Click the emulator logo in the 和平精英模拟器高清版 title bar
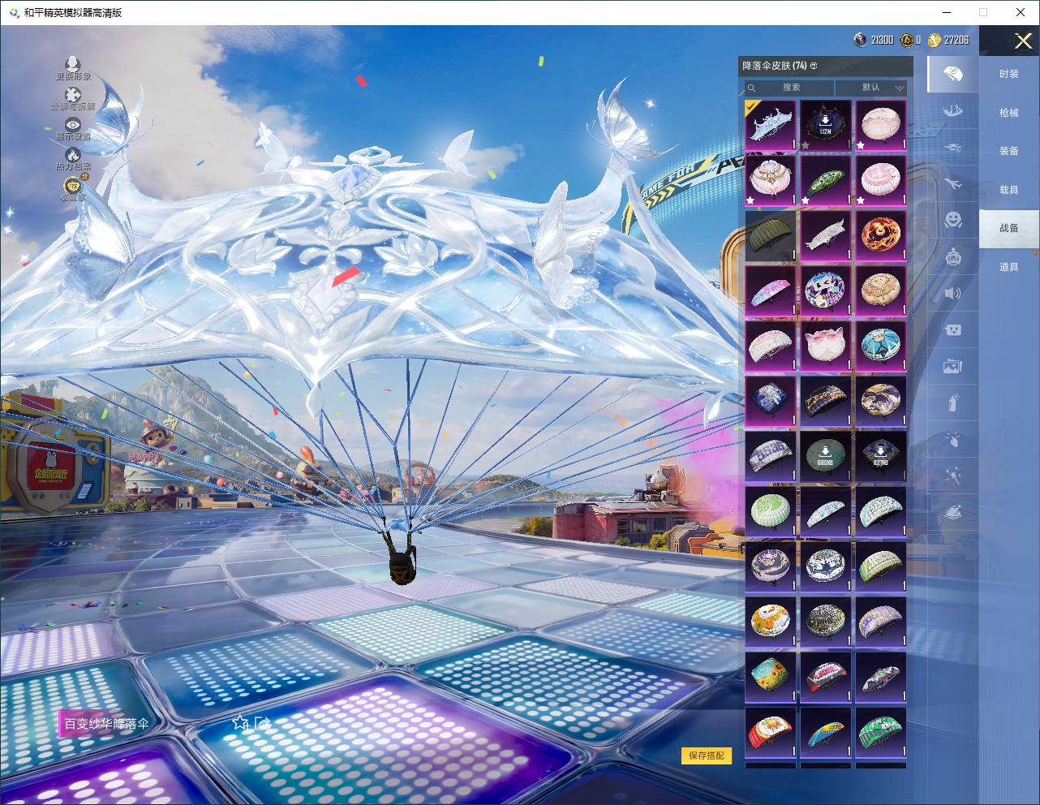1040x805 pixels. coord(14,12)
